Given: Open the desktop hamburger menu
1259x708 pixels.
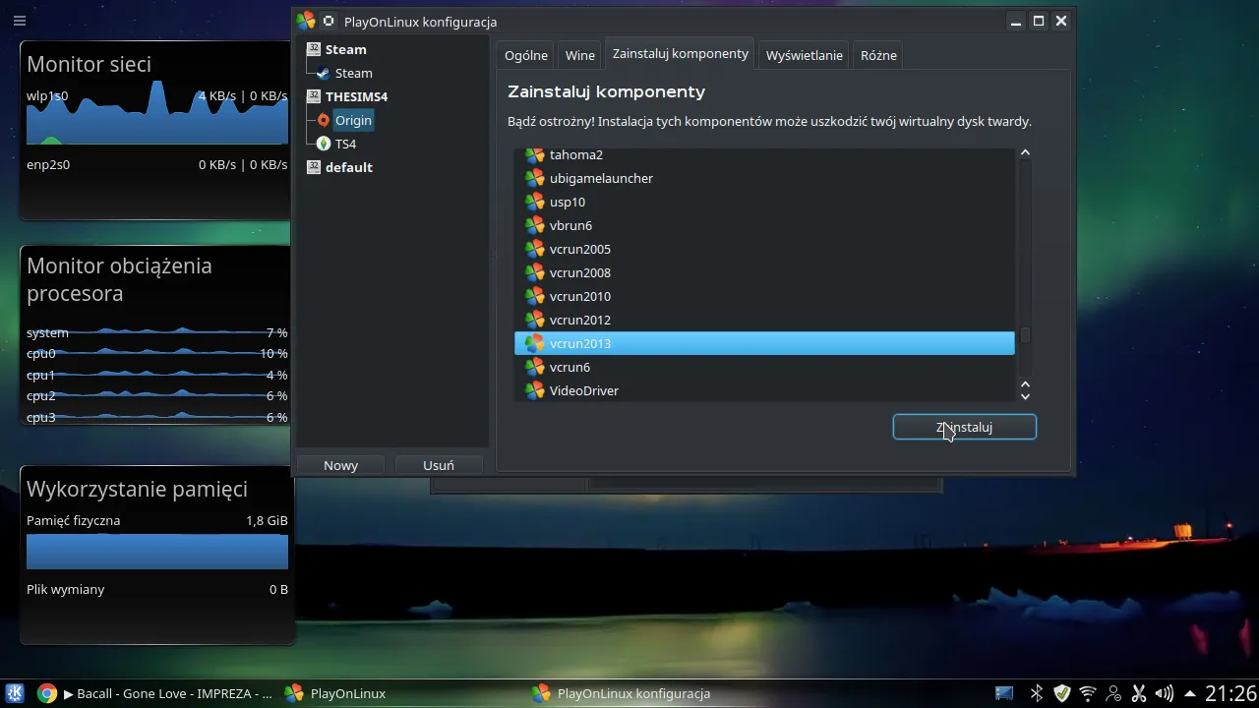Looking at the screenshot, I should point(20,21).
